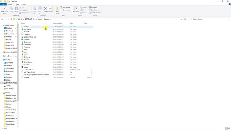Select Program Files in navigation pane
The height and width of the screenshot is (130, 231).
click(10, 113)
